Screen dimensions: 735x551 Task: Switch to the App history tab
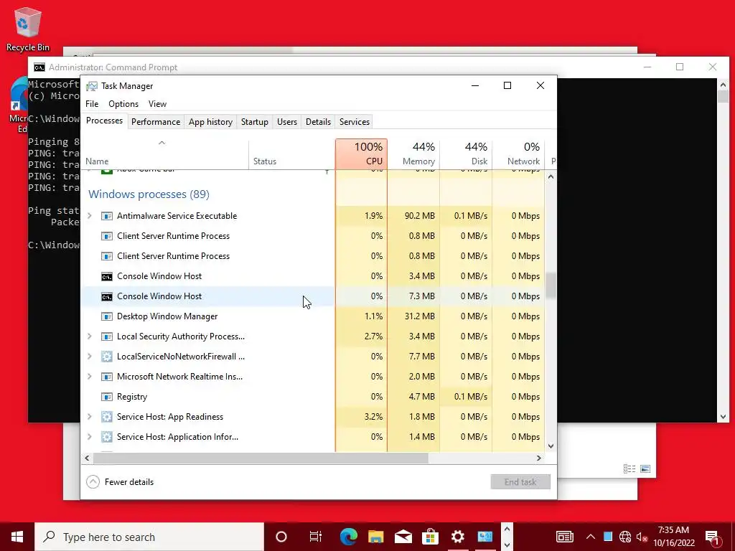(210, 122)
